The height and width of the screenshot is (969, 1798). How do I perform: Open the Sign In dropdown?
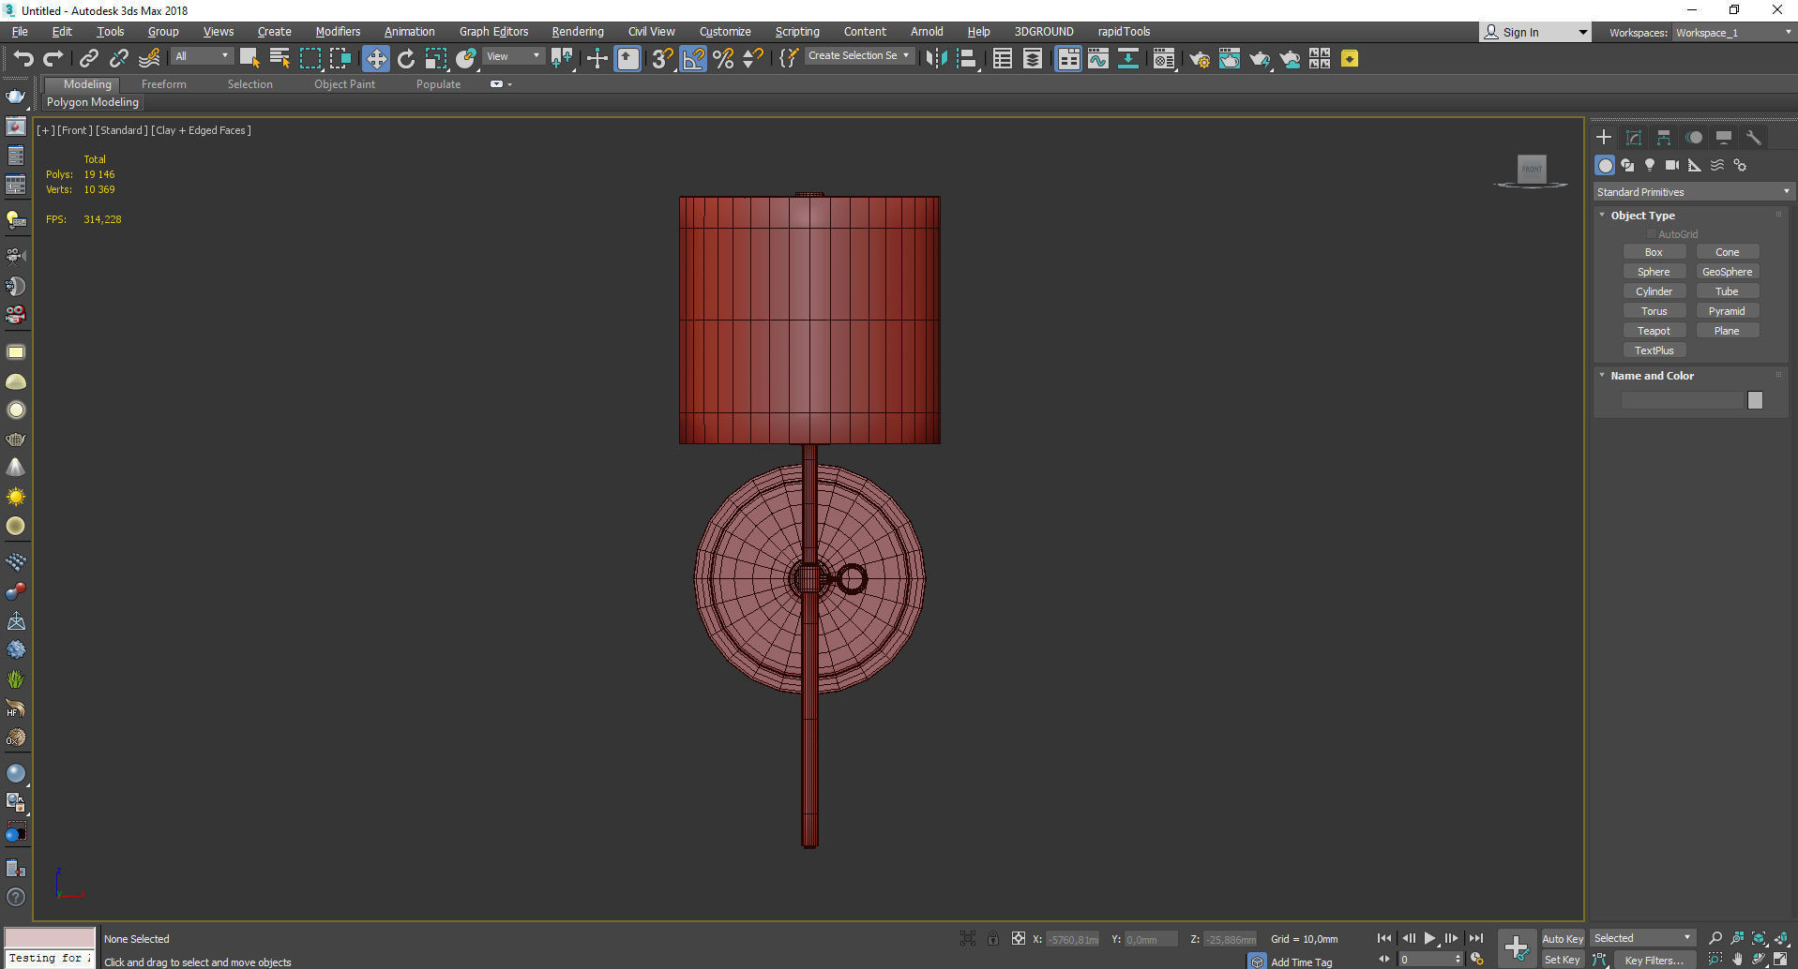pos(1535,32)
